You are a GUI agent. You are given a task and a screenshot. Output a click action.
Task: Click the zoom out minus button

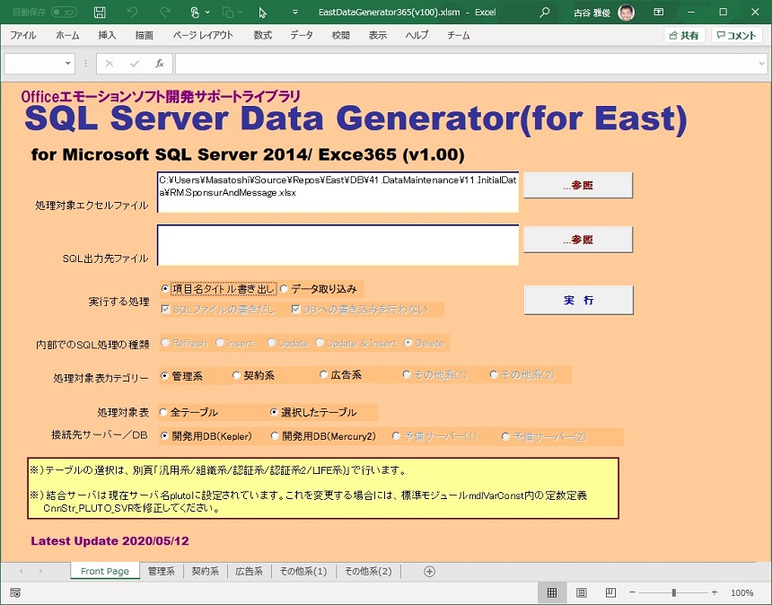[x=632, y=592]
